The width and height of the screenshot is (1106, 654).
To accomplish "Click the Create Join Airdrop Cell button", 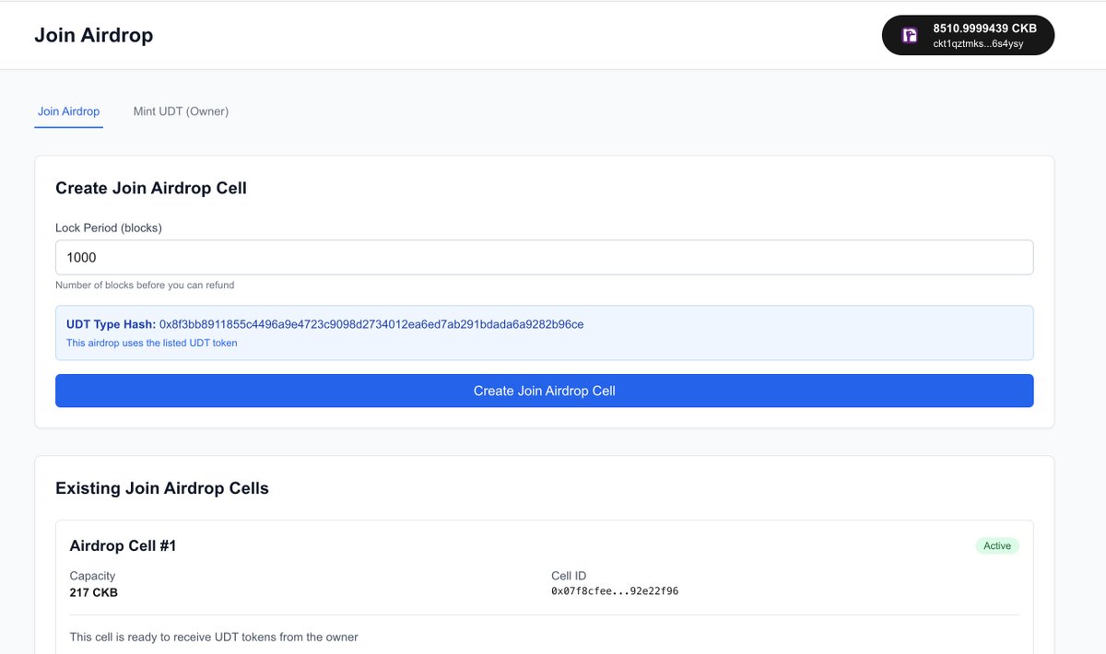I will [x=544, y=391].
